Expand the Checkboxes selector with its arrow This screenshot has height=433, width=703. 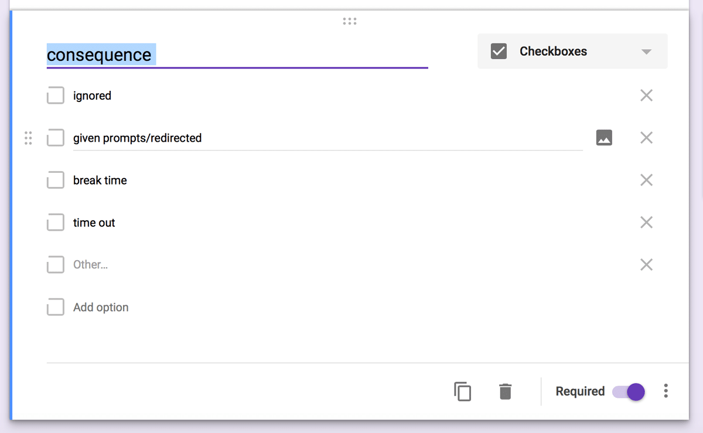[x=646, y=51]
